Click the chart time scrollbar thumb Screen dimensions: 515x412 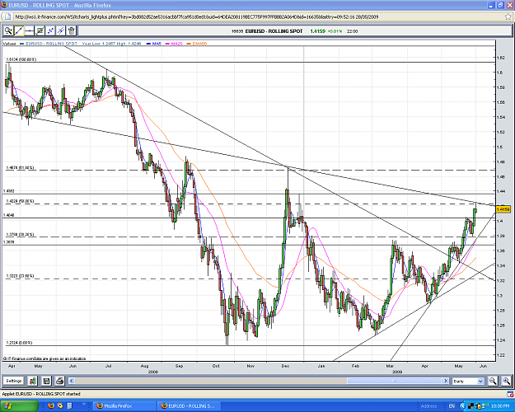click(x=395, y=381)
